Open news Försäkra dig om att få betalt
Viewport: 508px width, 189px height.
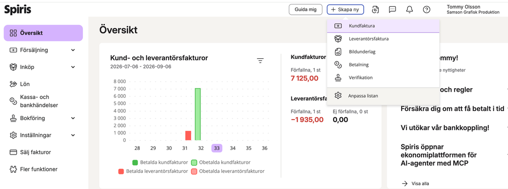[452, 108]
